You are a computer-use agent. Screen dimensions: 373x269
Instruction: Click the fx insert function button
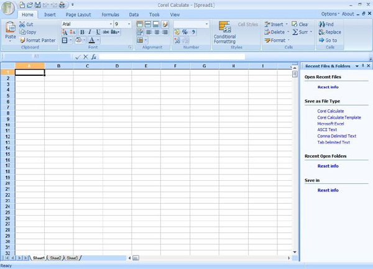tap(94, 57)
